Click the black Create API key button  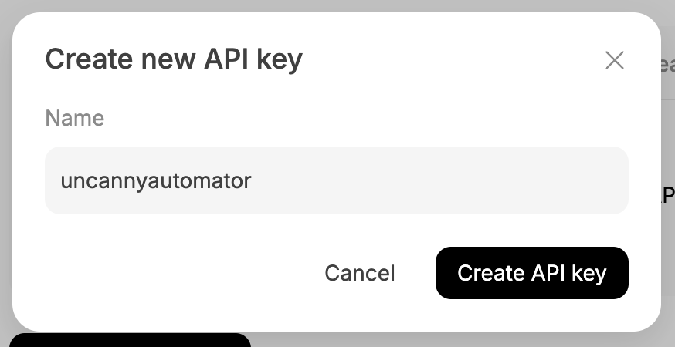531,273
